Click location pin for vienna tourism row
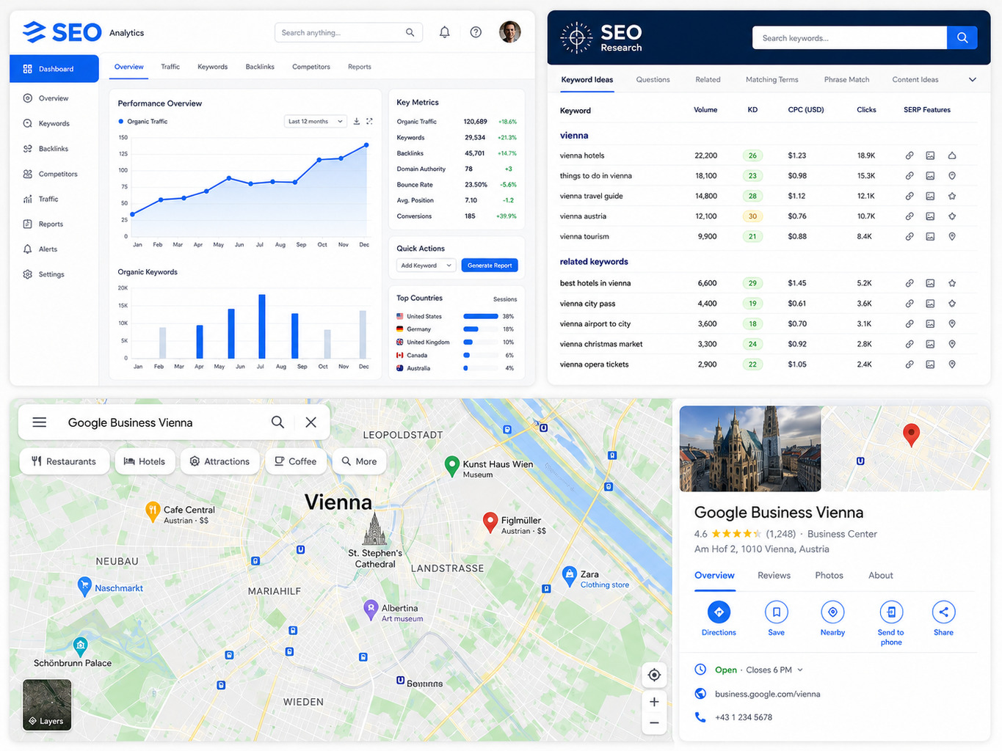The height and width of the screenshot is (751, 1002). pyautogui.click(x=952, y=236)
